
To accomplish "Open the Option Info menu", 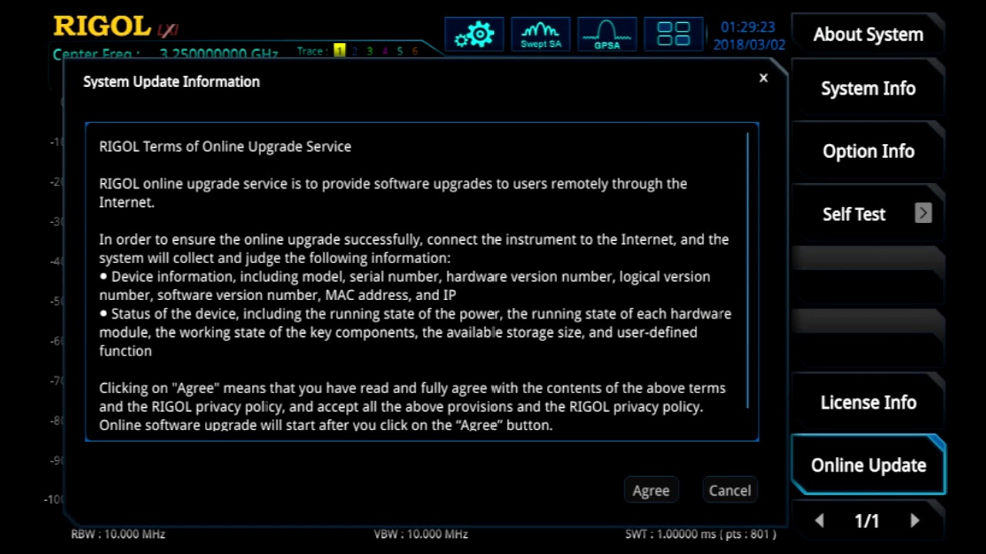I will tap(868, 152).
